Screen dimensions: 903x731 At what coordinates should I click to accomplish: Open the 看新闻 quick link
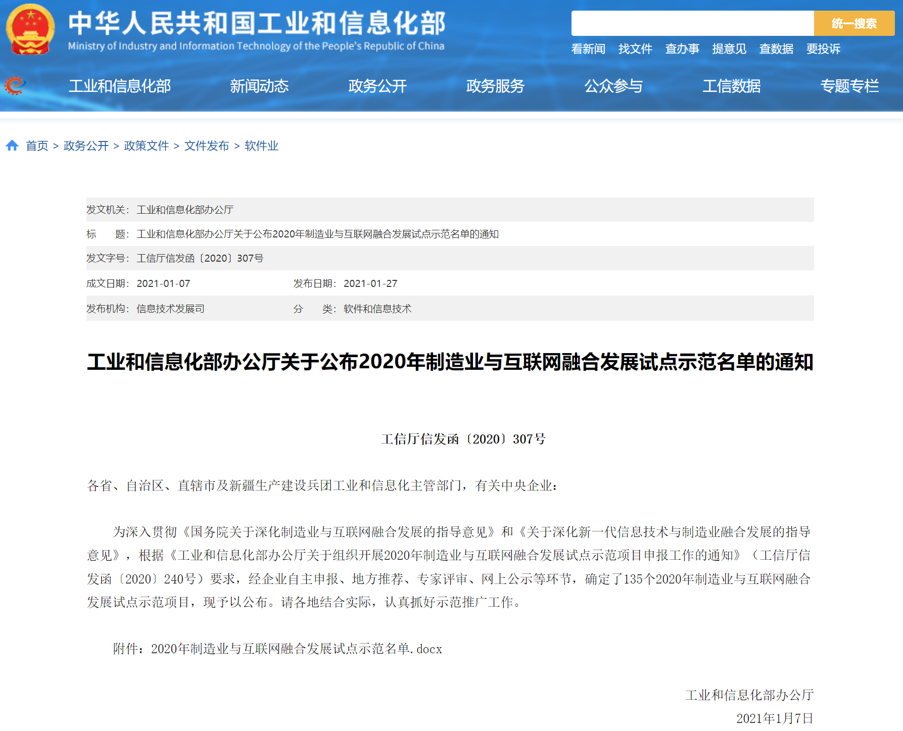[x=588, y=49]
